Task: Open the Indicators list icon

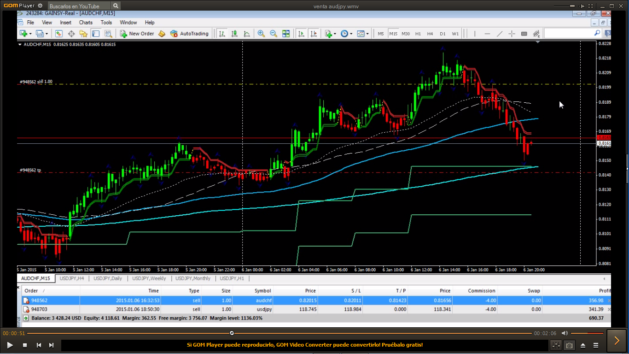Action: (328, 34)
